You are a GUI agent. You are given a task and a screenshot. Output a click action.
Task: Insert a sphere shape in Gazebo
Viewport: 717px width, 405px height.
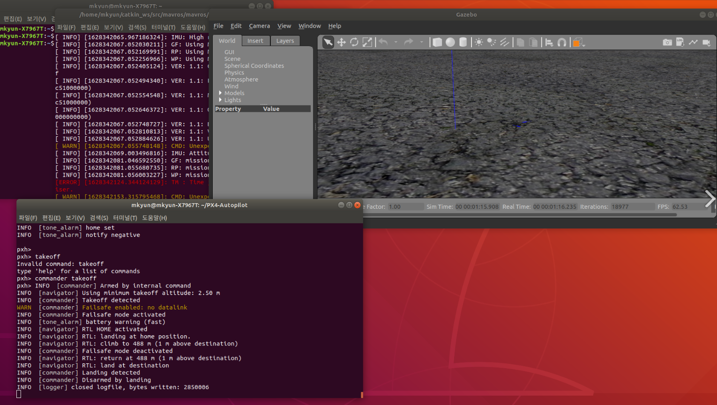coord(450,42)
